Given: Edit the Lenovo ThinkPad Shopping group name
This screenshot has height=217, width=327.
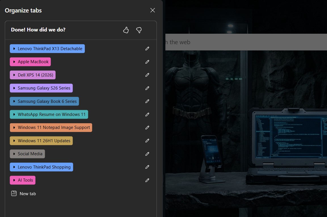Looking at the screenshot, I should (x=147, y=167).
